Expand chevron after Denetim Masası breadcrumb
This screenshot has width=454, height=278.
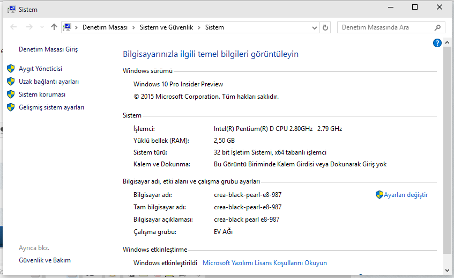[x=133, y=27]
